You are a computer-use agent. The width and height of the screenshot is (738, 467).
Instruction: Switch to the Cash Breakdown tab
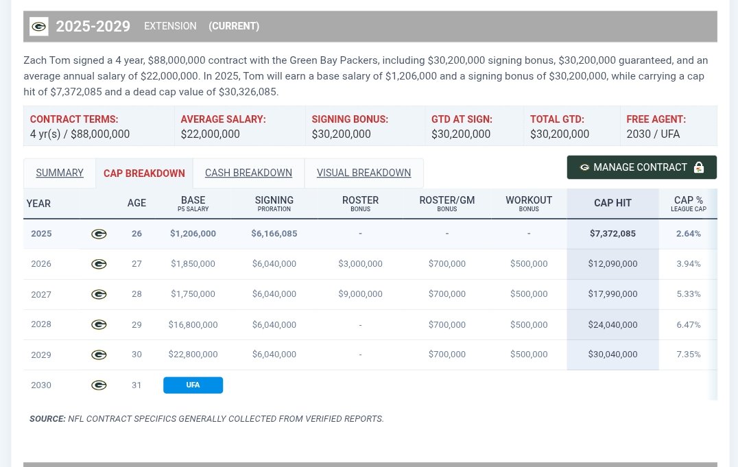[248, 173]
